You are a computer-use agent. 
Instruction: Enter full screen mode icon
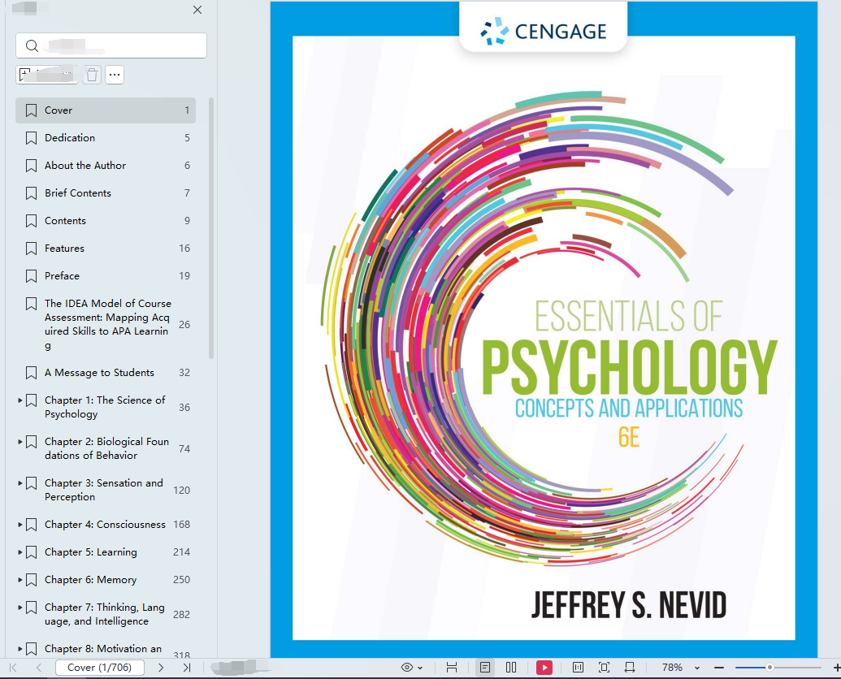pos(604,667)
